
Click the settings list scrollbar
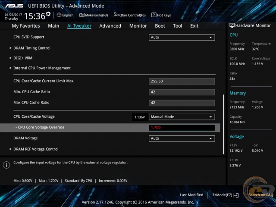pyautogui.click(x=223, y=124)
